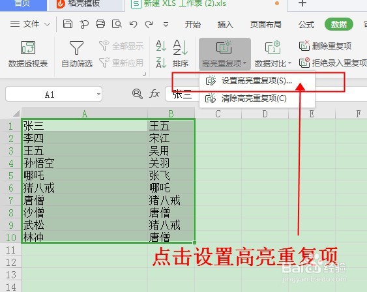Click the fx insert function icon
This screenshot has height=292, width=367.
tap(154, 94)
